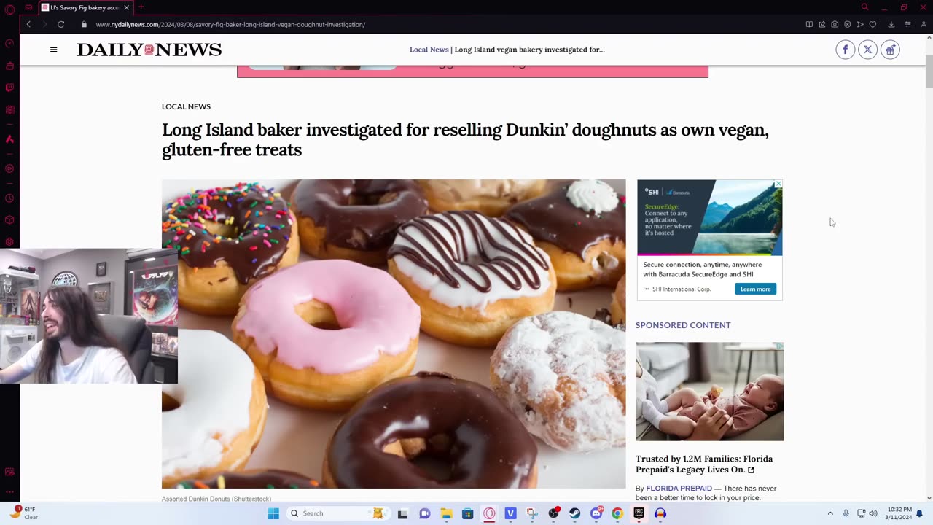Open the Barracuda SecureEdge ad image
Viewport: 933px width, 525px height.
[710, 218]
